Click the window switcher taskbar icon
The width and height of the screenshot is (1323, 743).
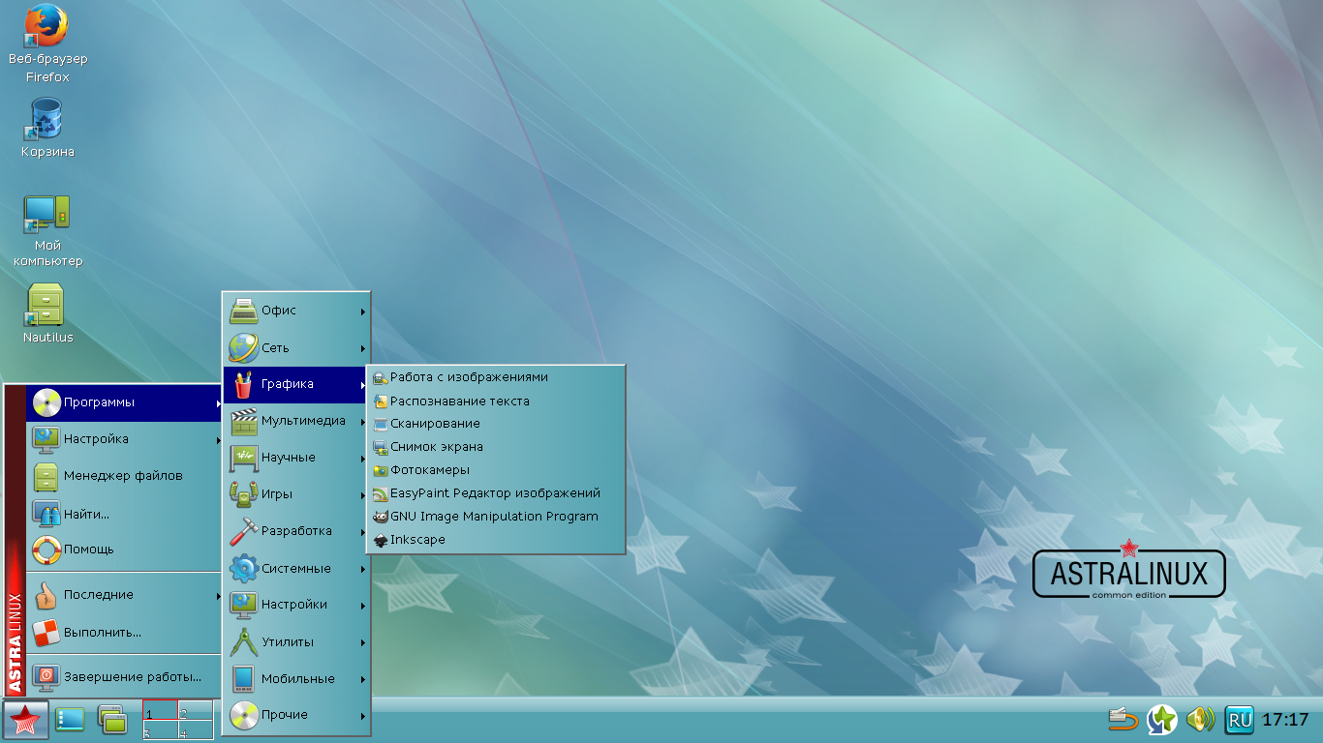[x=113, y=719]
